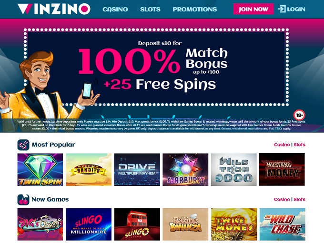Click the login arrow icon
Screen dimensions: 324x243
click(282, 9)
